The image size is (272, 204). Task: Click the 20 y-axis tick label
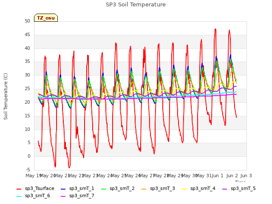[x=27, y=102]
